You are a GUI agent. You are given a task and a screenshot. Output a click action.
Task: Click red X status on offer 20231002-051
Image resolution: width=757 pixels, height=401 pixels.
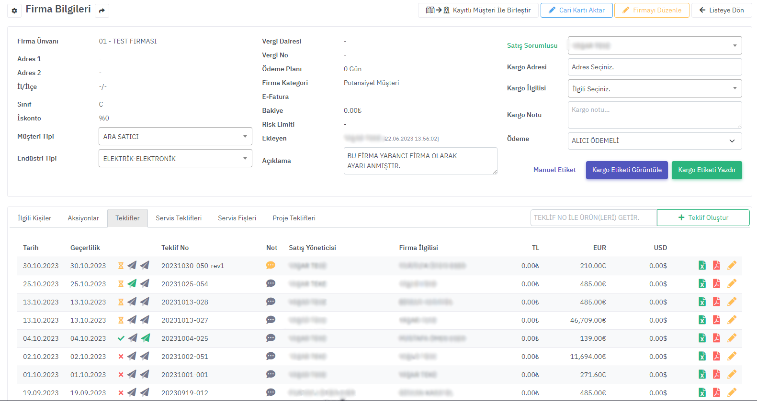tap(121, 357)
